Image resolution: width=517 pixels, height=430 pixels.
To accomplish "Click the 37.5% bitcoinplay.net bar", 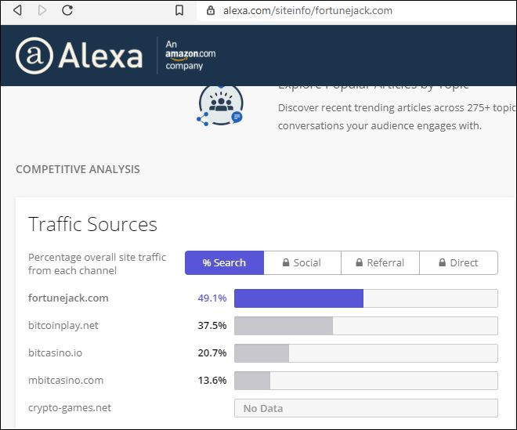I will tap(366, 326).
